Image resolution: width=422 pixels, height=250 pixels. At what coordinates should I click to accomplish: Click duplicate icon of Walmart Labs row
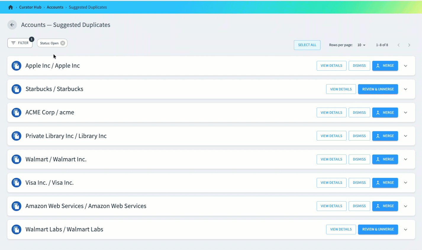(x=16, y=229)
